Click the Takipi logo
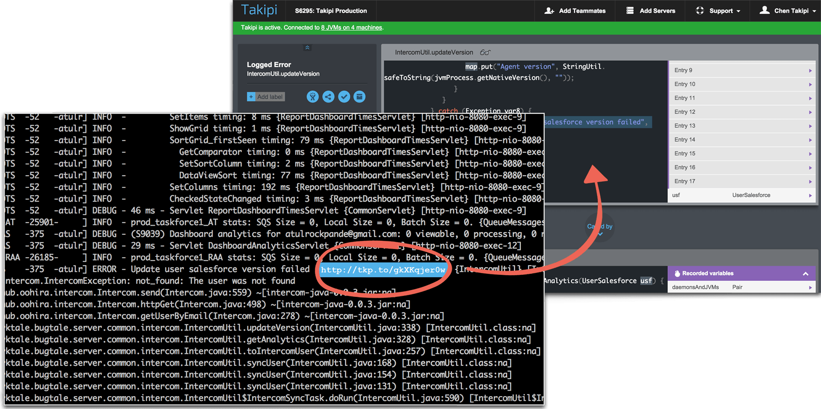The image size is (821, 409). (x=259, y=10)
